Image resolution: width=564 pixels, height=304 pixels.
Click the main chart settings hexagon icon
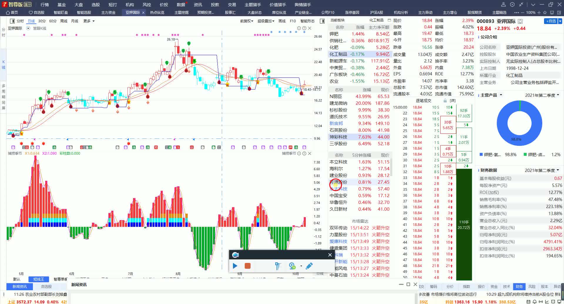(299, 28)
